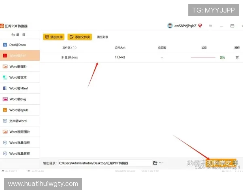This screenshot has width=243, height=194.
Task: Click the user avatar icon
Action: [x=170, y=26]
